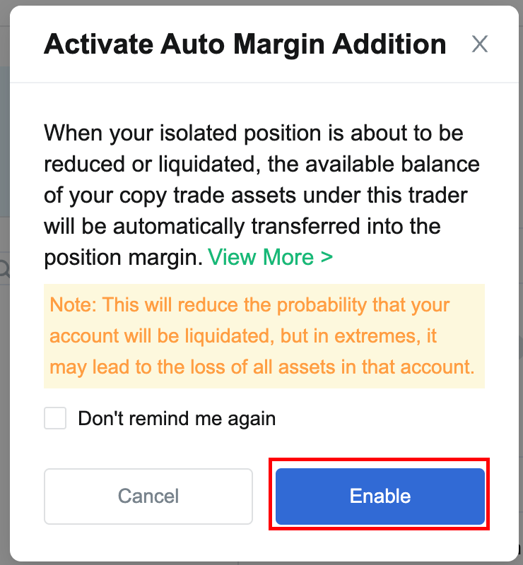The height and width of the screenshot is (565, 523).
Task: Close the Activate Auto Margin Addition dialog
Action: point(480,44)
